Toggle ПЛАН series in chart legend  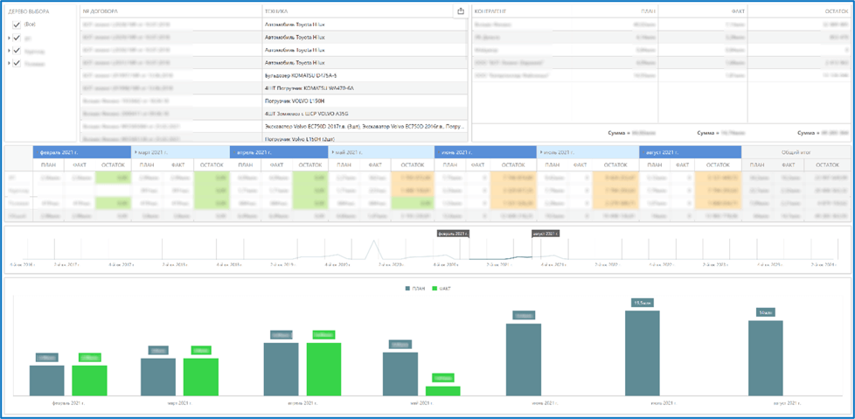tap(415, 288)
